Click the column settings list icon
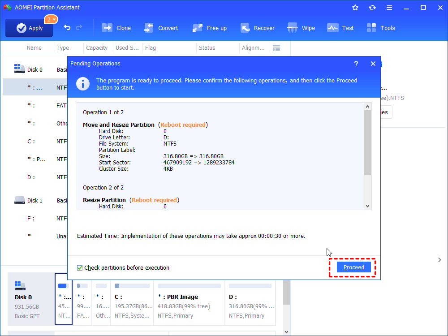 (x=276, y=48)
